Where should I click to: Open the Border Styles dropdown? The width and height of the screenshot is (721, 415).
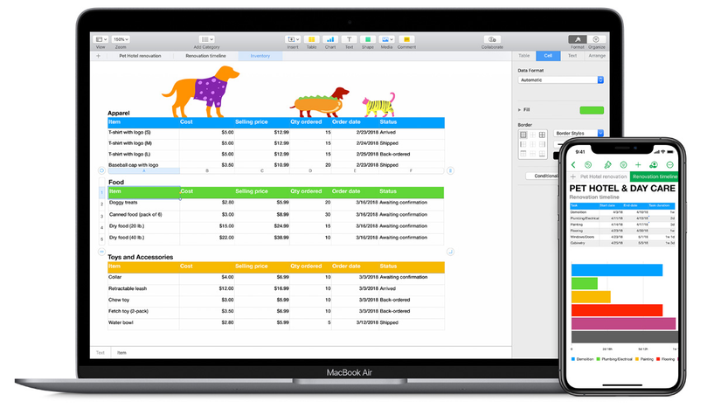pos(579,134)
